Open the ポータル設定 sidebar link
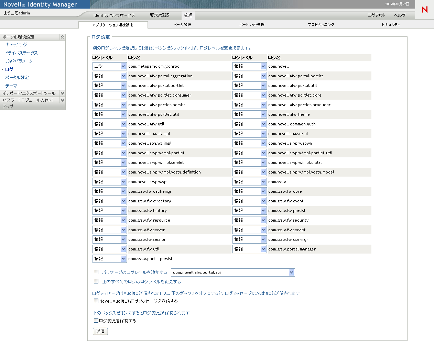The width and height of the screenshot is (434, 358). (x=17, y=78)
